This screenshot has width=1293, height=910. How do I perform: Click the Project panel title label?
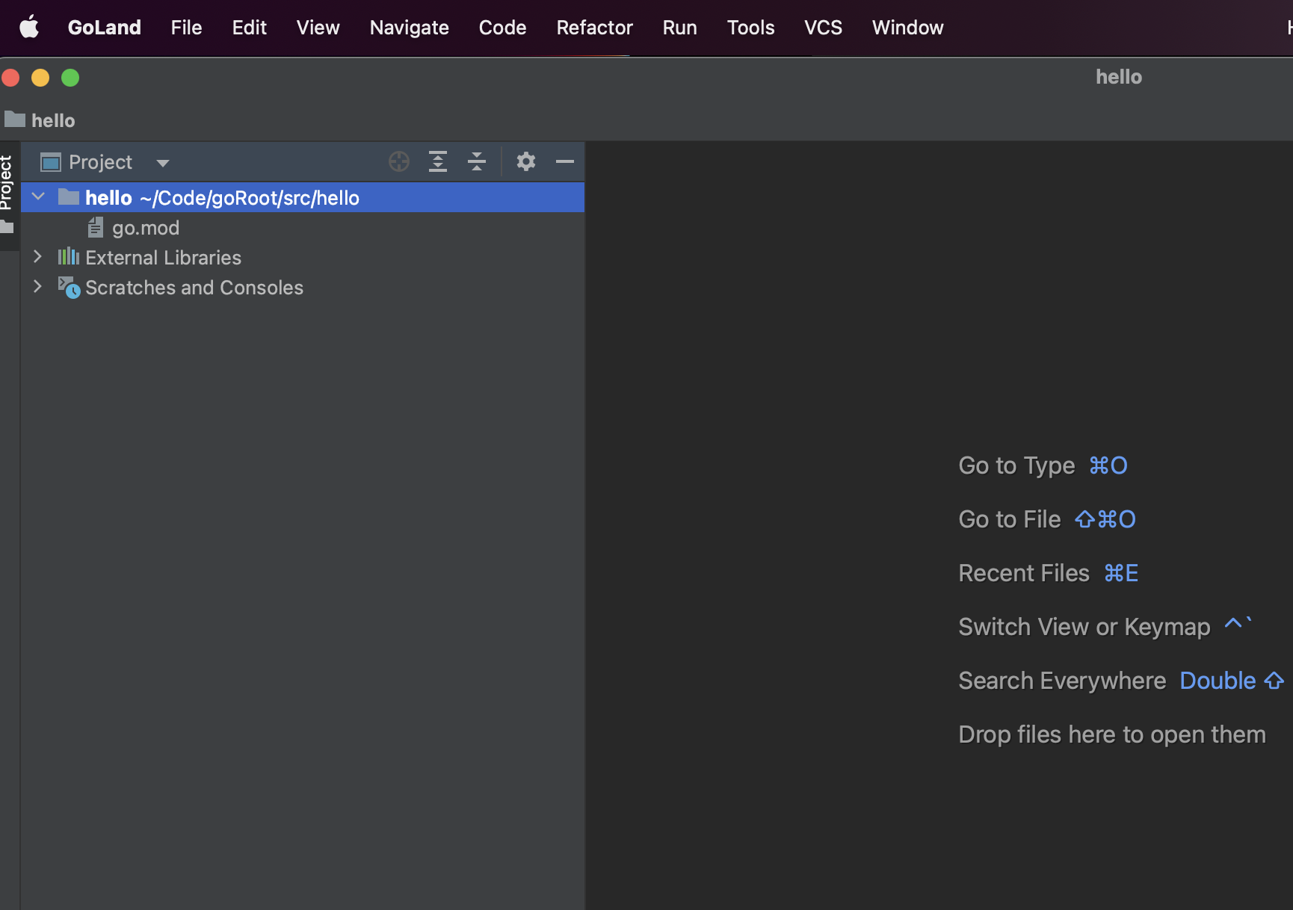100,162
